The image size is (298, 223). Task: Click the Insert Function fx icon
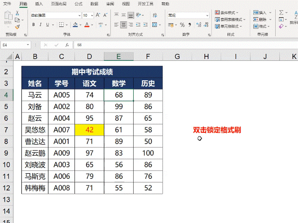(67, 45)
